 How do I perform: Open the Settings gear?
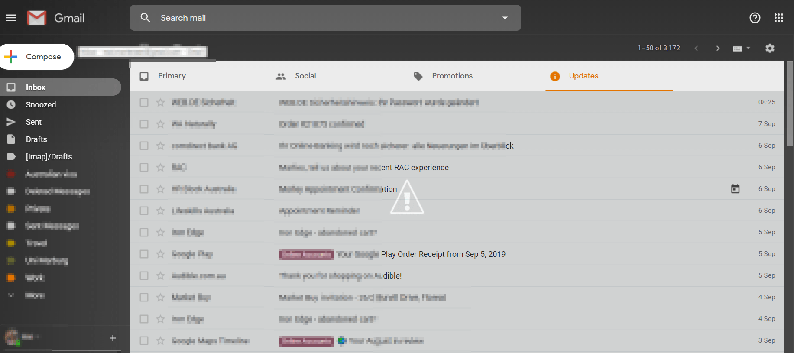click(x=770, y=48)
